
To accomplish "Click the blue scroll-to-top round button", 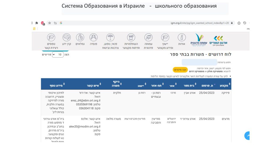I will [247, 136].
